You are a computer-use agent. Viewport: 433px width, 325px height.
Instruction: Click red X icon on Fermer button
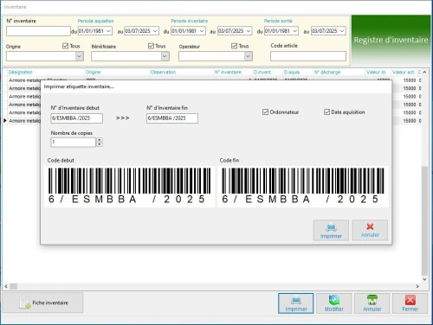(410, 300)
